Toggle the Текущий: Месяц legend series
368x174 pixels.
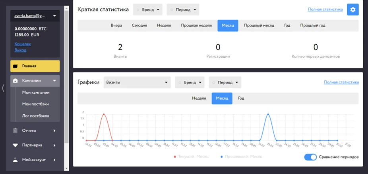(x=191, y=157)
